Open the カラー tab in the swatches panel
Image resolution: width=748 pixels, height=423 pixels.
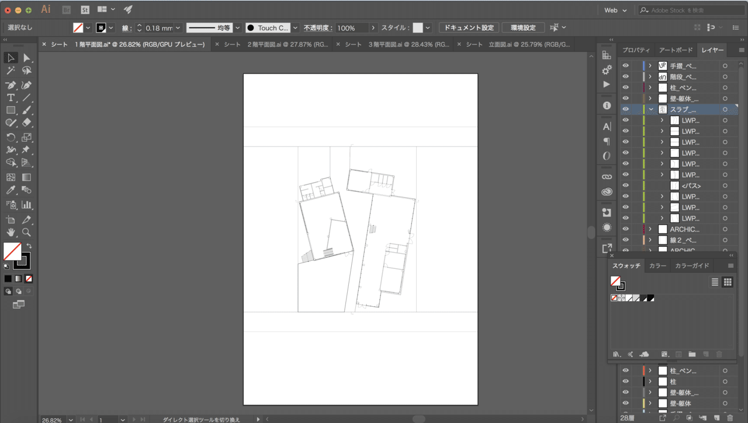click(x=657, y=265)
